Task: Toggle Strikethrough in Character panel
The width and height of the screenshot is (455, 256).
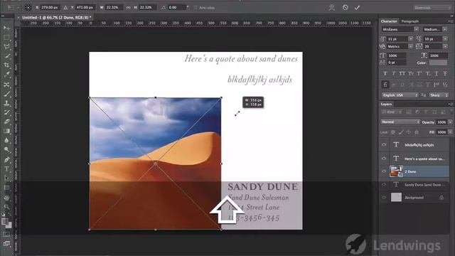Action: point(445,73)
